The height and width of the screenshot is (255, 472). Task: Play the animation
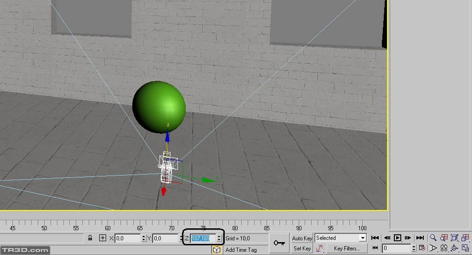398,238
